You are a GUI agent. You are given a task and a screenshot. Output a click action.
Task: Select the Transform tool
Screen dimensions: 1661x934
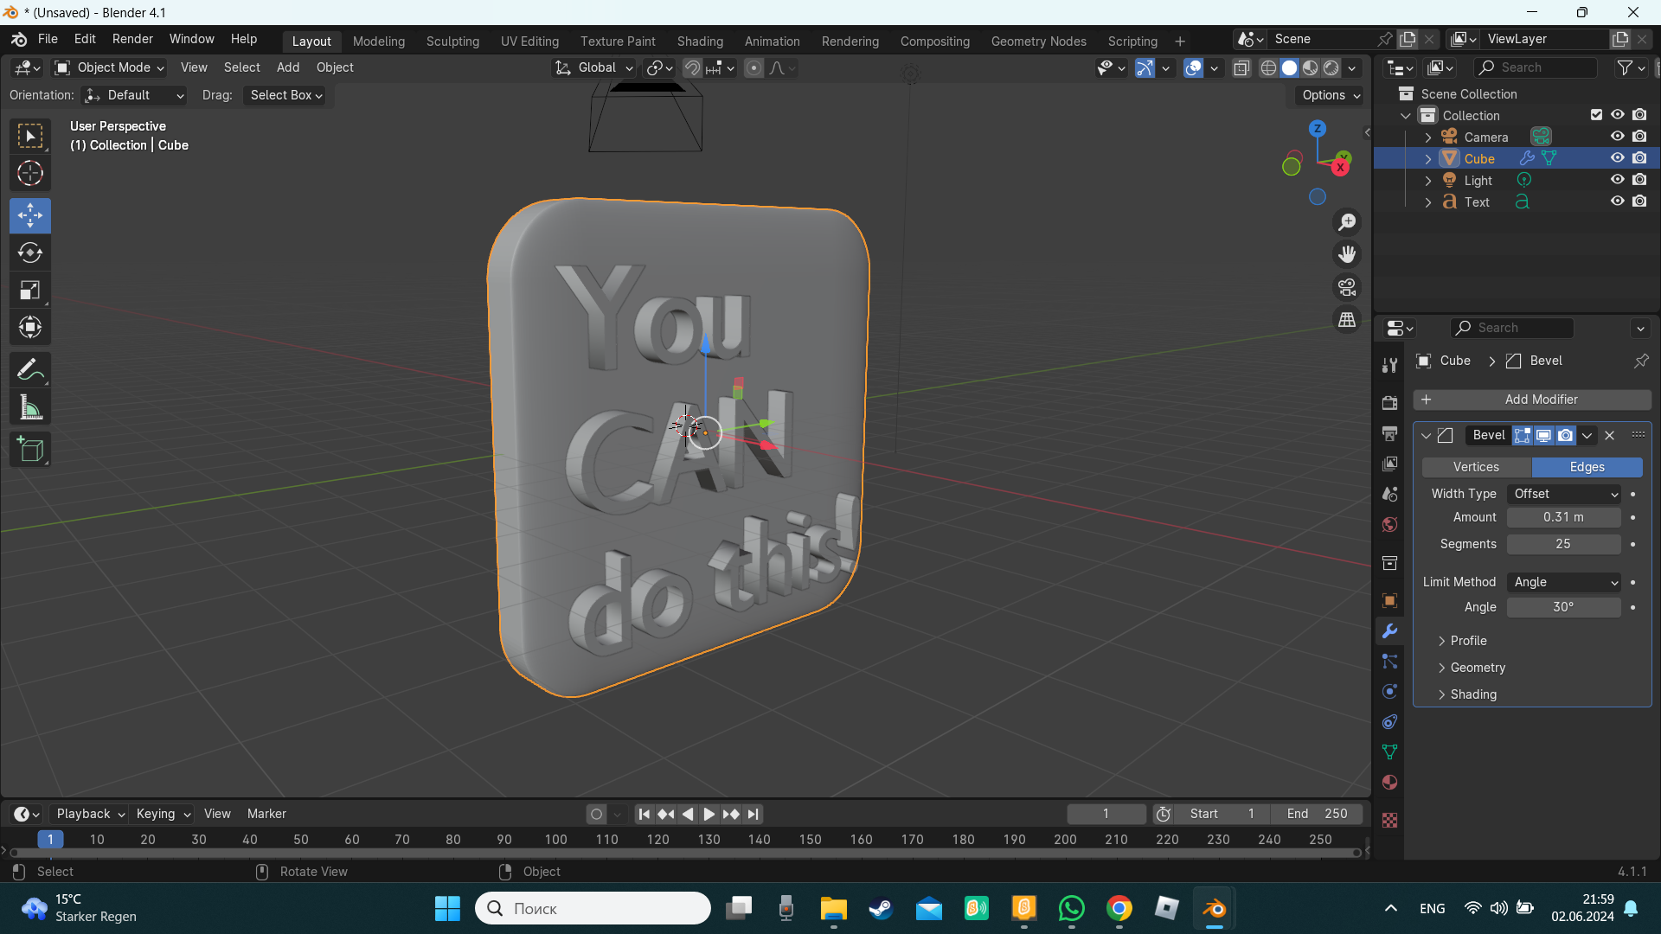(30, 328)
